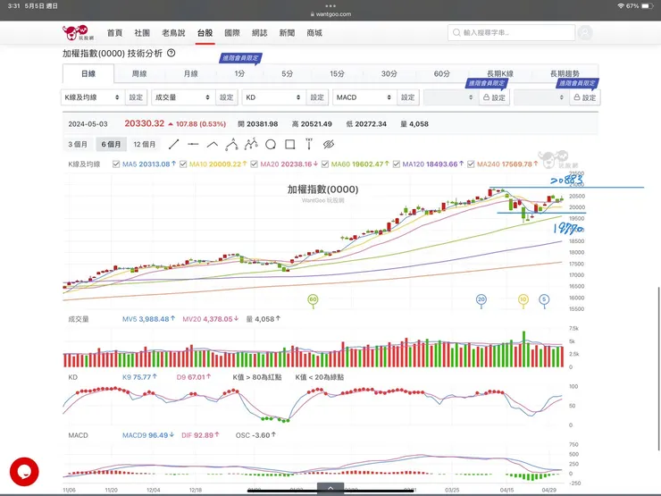This screenshot has height=496, width=661.
Task: Select the circle drawing tool
Action: (271, 144)
